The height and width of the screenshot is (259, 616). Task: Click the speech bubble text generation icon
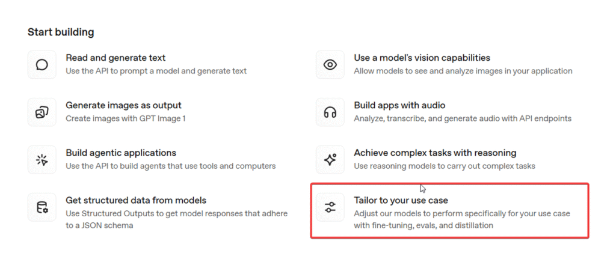pos(42,65)
